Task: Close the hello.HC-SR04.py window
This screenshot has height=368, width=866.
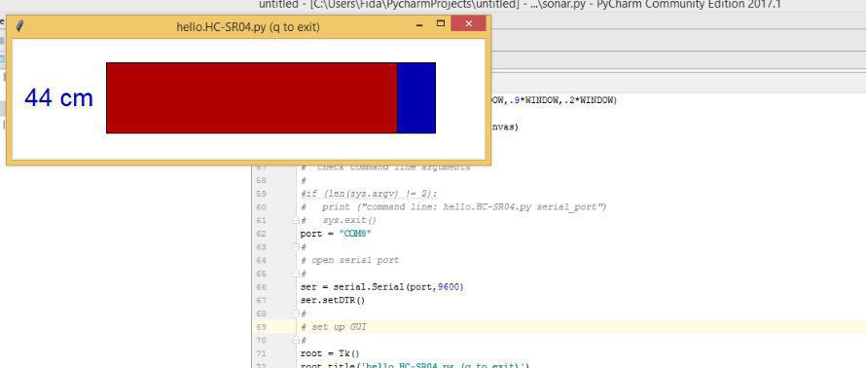Action: tap(468, 23)
